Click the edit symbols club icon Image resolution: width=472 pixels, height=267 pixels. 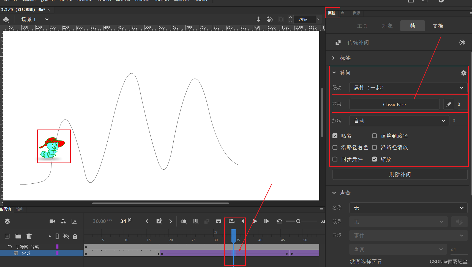[x=6, y=19]
